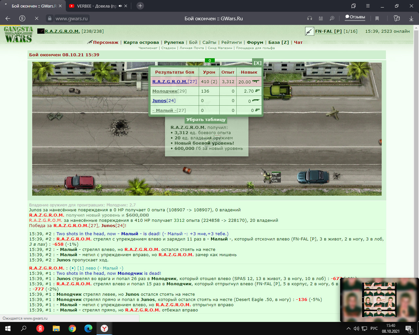Click the Gangsta Wars logo

19,34
